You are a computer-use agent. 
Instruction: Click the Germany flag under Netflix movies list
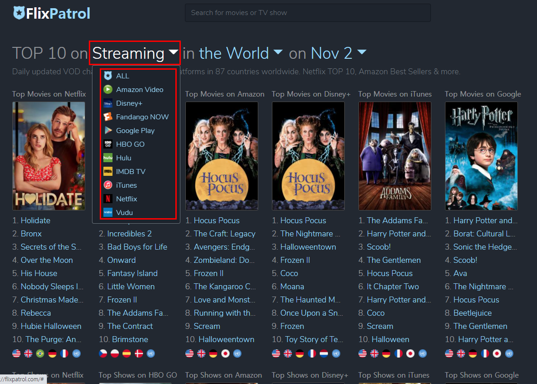[x=52, y=353]
